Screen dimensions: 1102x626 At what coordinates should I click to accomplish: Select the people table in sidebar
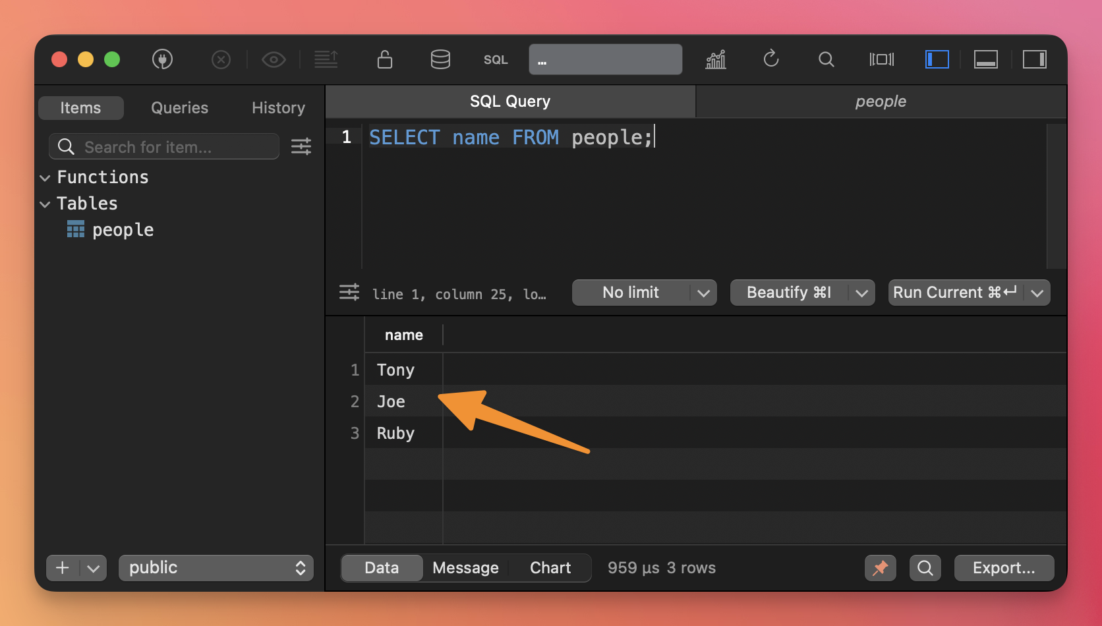point(123,230)
